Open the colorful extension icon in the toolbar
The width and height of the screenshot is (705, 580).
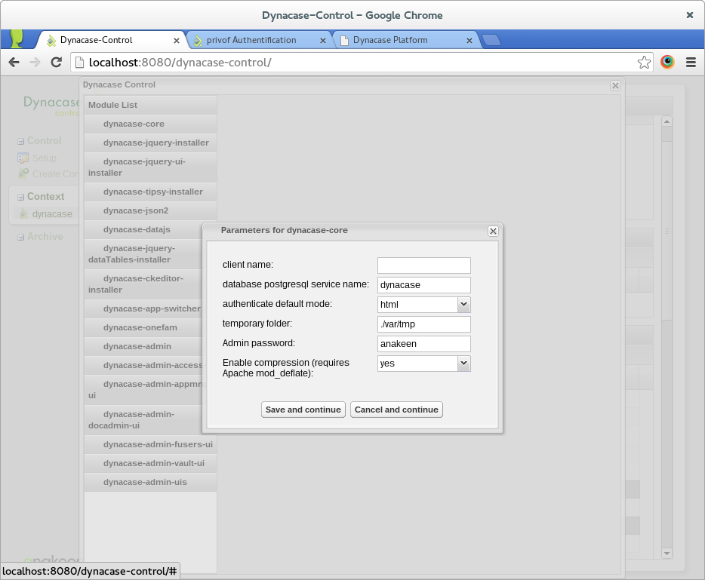click(x=667, y=62)
